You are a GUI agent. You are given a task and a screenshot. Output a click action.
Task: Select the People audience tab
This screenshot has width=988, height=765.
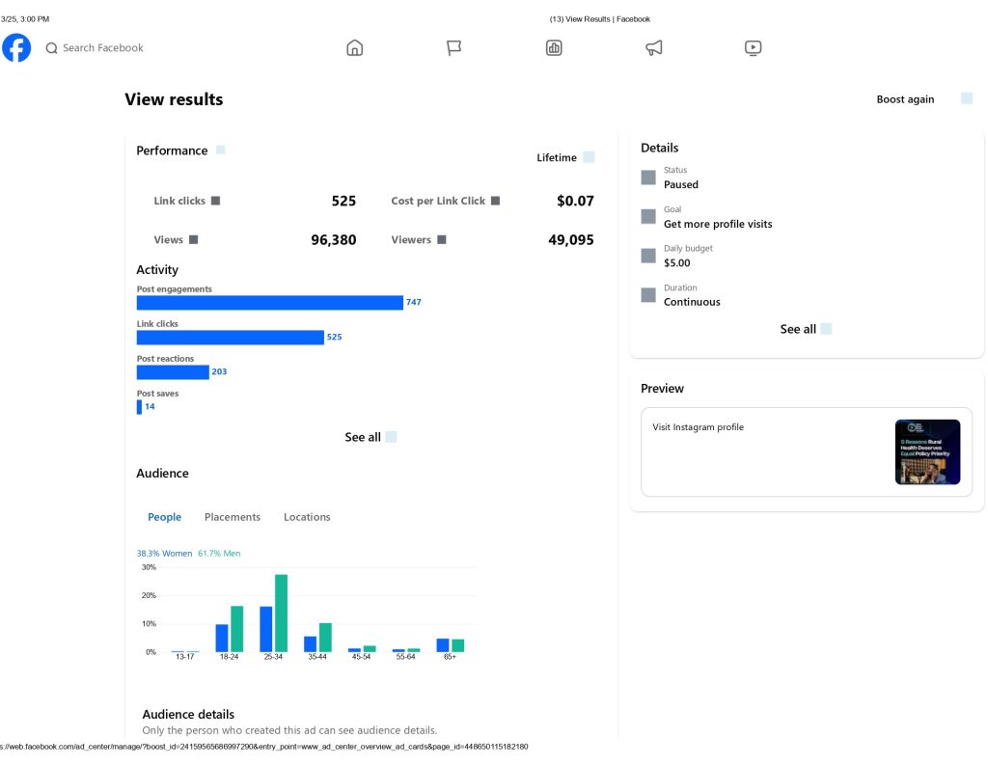(x=164, y=517)
